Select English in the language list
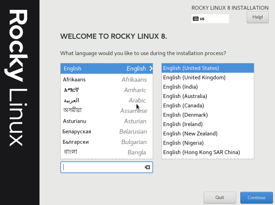This screenshot has height=205, width=275. pyautogui.click(x=107, y=69)
